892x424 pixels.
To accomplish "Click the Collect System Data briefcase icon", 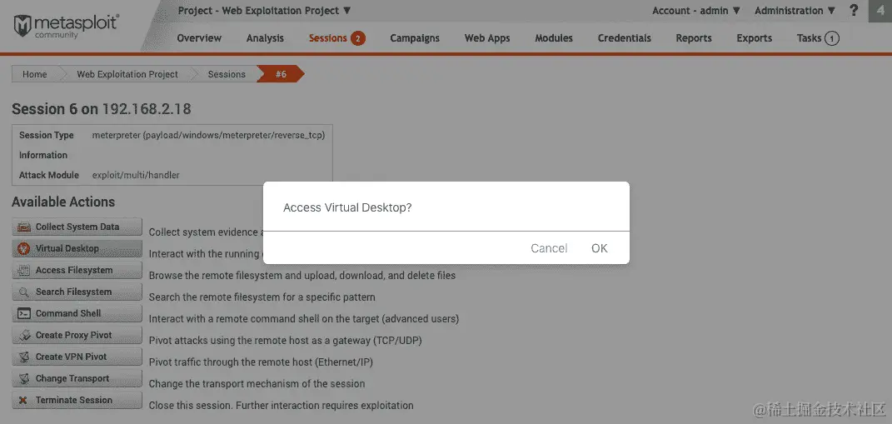I will pos(24,227).
